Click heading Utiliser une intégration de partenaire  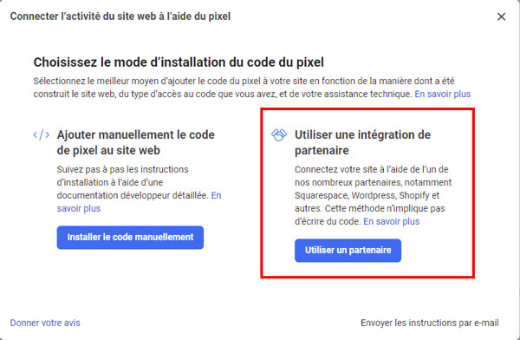[x=362, y=142]
